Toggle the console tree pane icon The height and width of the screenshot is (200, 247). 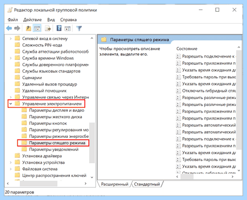[37, 28]
